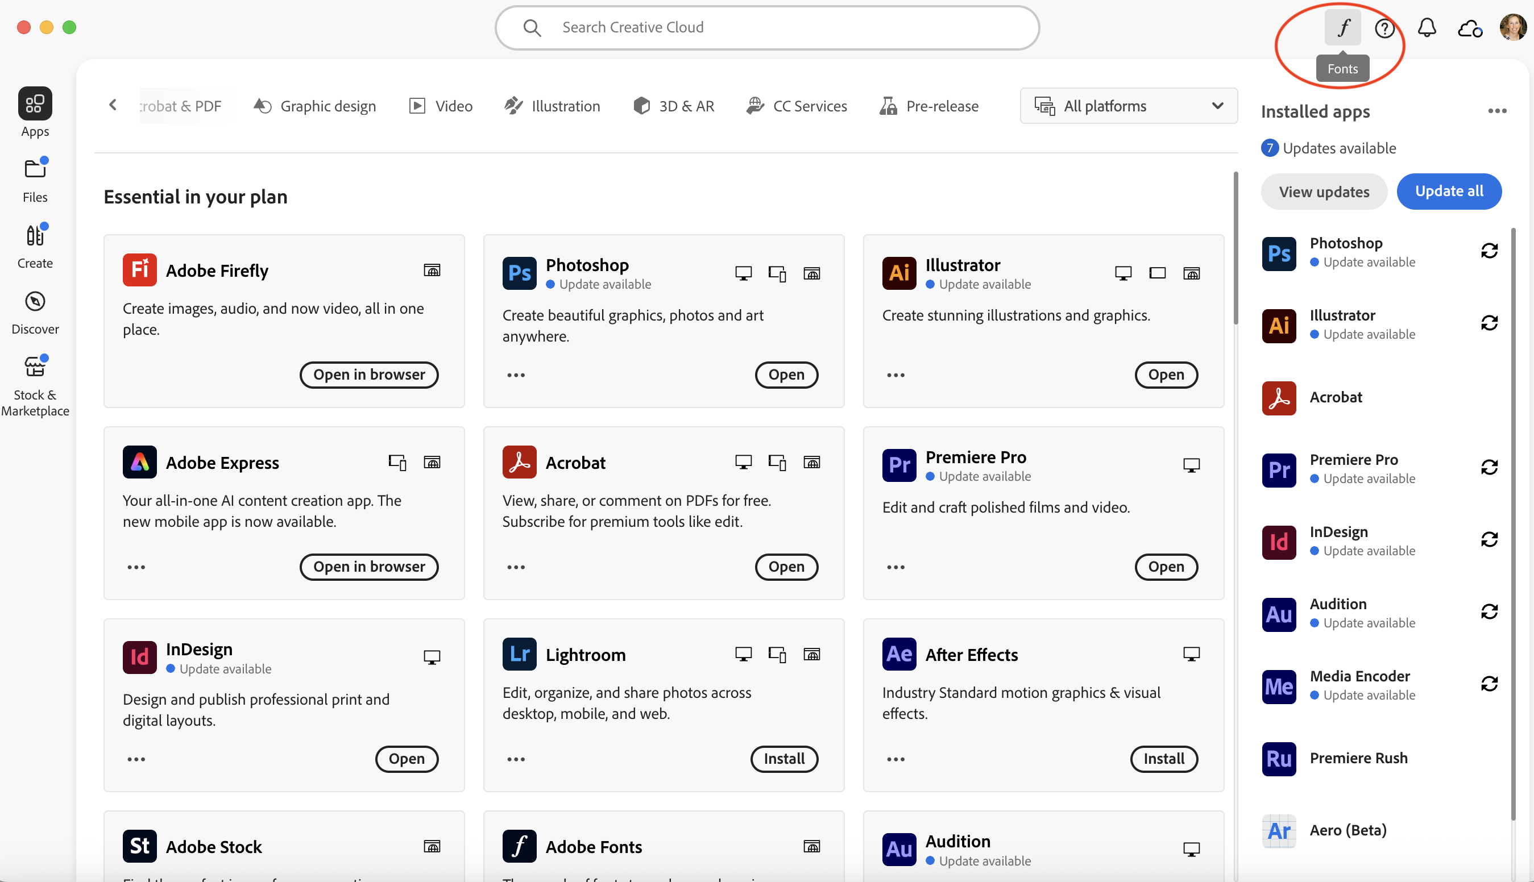
Task: Open After Effects card more options
Action: tap(895, 760)
